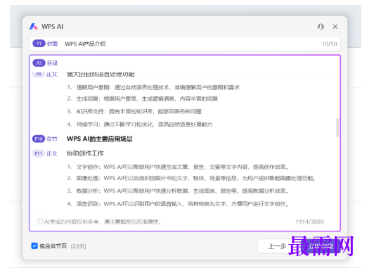This screenshot has width=367, height=268.
Task: Close the WPS AI dialog
Action: point(335,27)
